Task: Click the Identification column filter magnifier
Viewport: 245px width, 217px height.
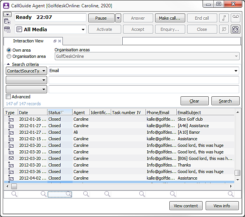Action: (107, 194)
